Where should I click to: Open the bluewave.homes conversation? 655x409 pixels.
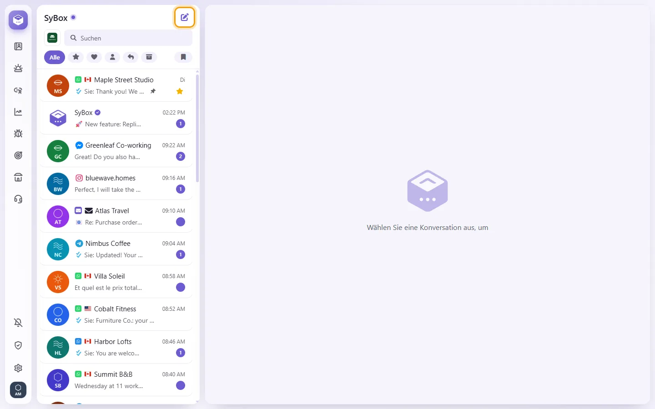tap(116, 184)
